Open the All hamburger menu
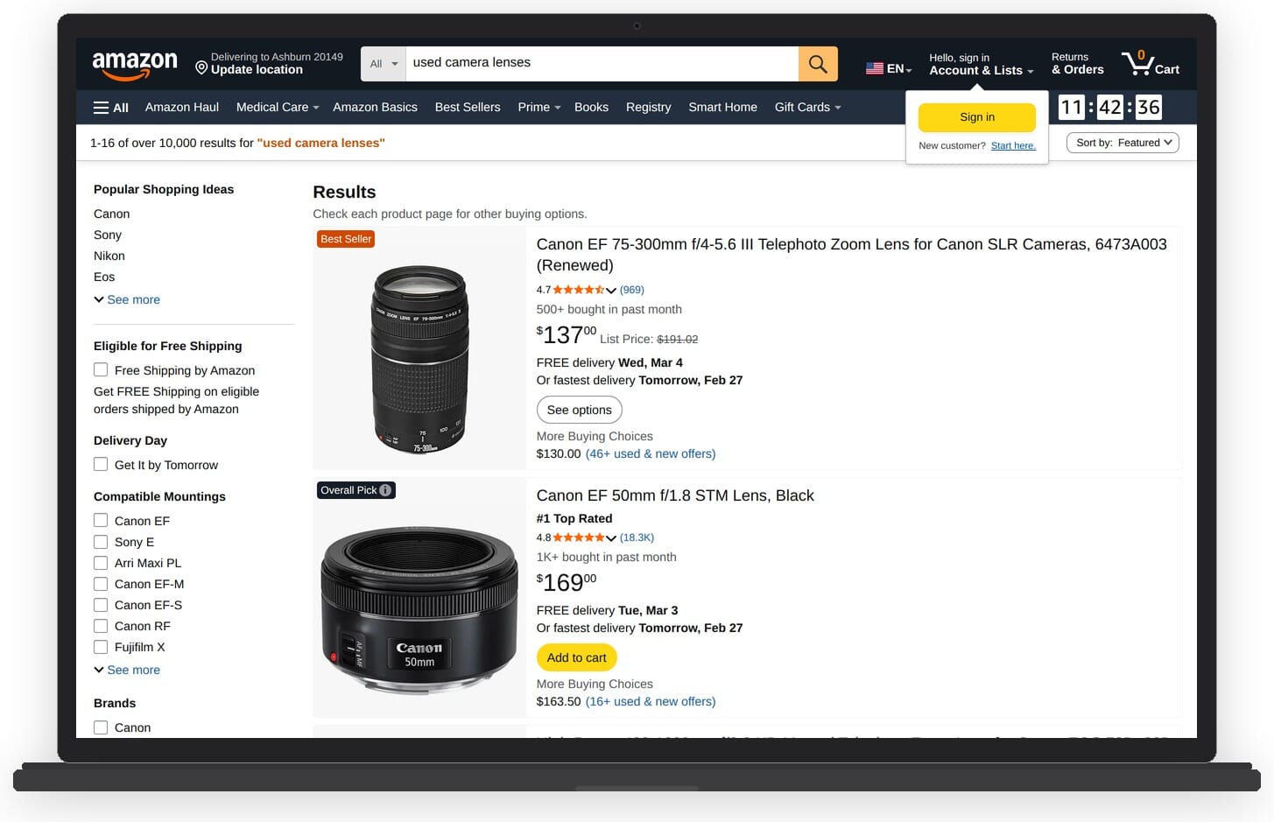The image size is (1274, 822). pyautogui.click(x=110, y=107)
